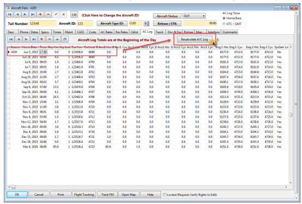Open the Maint tab
The height and width of the screenshot is (204, 302).
pos(69,32)
